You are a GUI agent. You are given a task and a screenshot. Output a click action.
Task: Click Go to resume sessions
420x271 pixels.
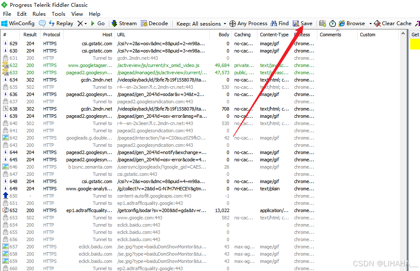coord(98,23)
